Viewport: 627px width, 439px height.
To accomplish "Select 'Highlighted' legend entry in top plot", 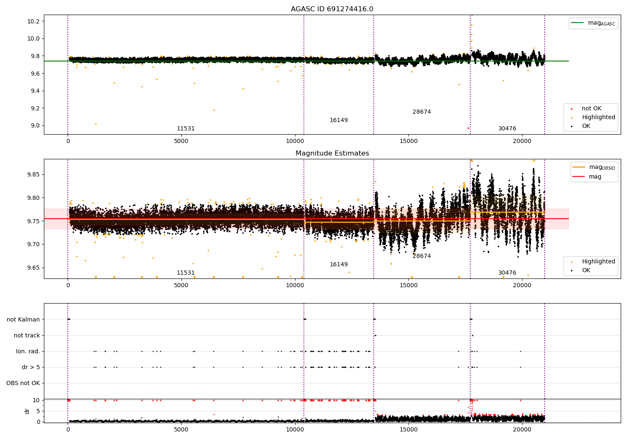I will coord(598,117).
